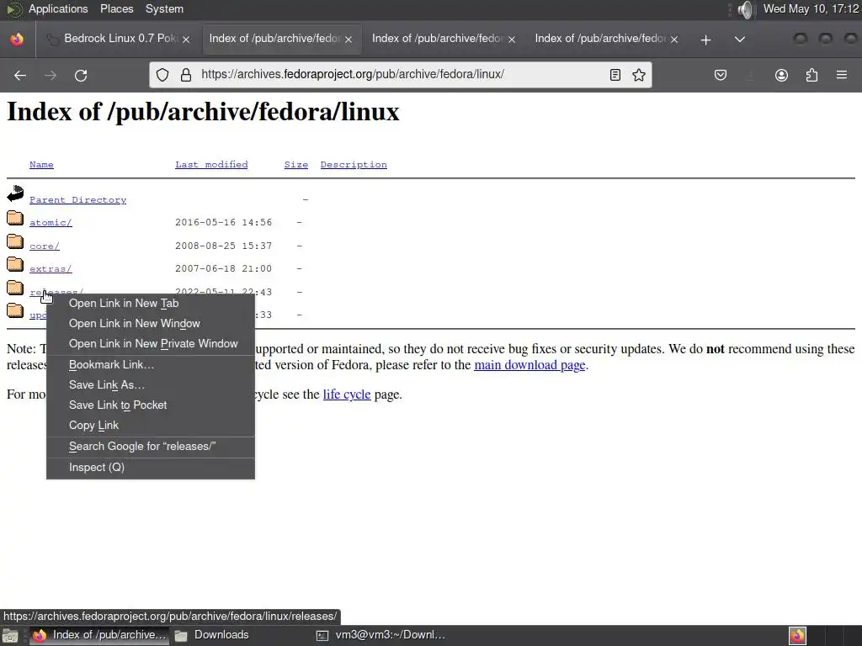This screenshot has width=862, height=646.
Task: Sort listing by Last modified column
Action: click(x=211, y=164)
